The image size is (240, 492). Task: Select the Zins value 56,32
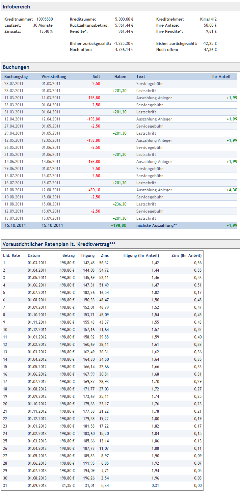[x=104, y=263]
